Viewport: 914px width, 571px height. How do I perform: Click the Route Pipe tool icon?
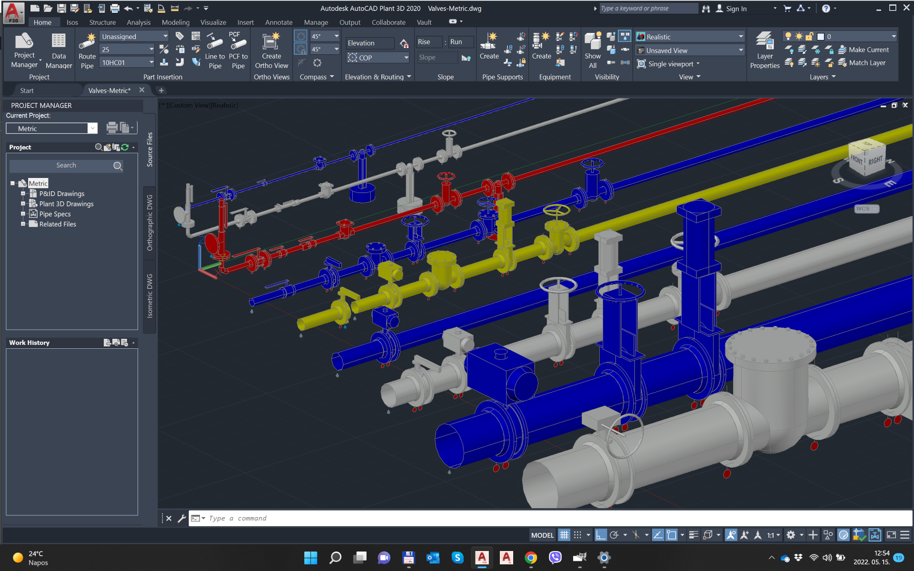tap(87, 42)
